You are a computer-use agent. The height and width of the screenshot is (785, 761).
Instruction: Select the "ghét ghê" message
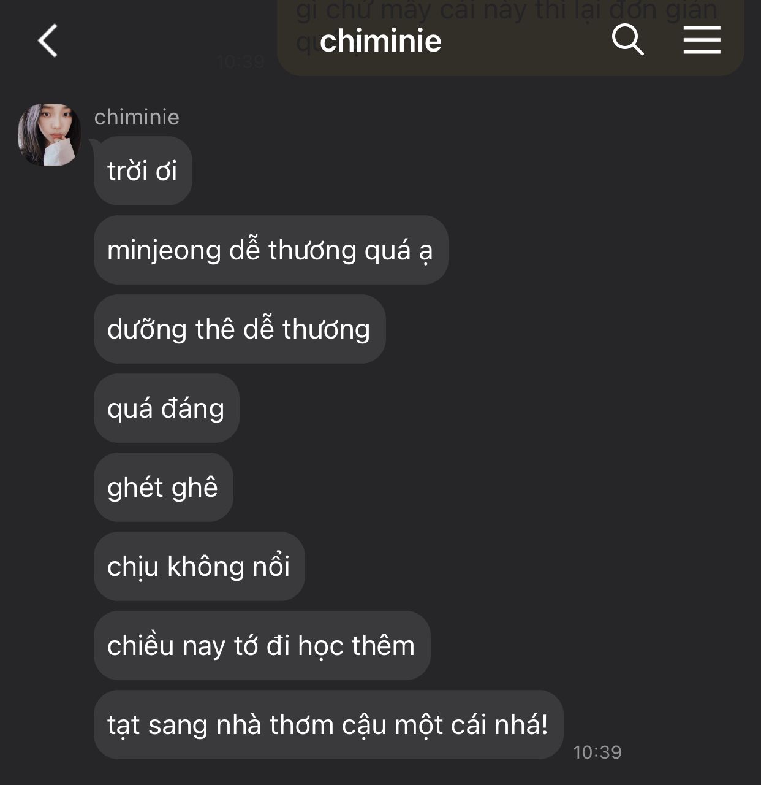pos(163,487)
